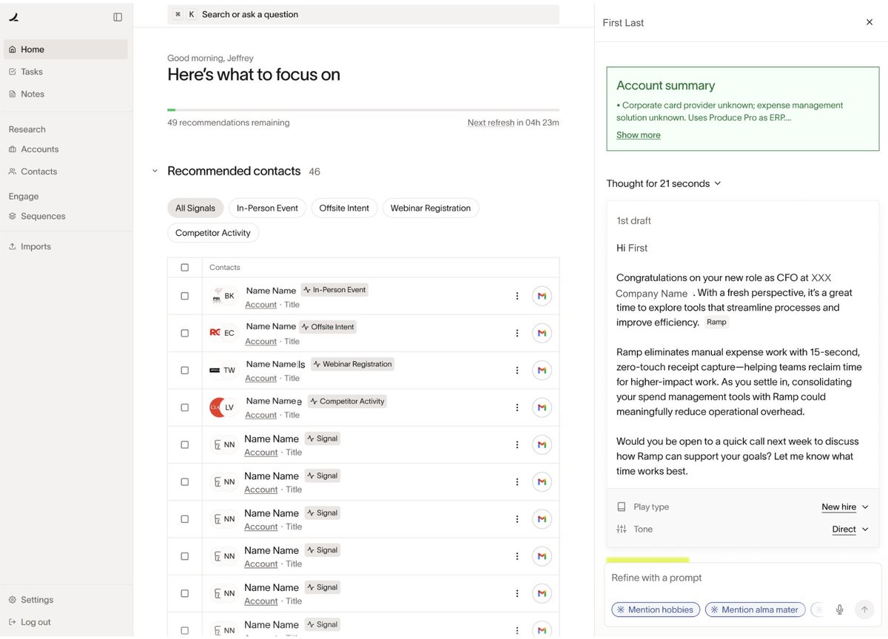Click the Ramp source tag in the draft
This screenshot has width=888, height=639.
coord(716,322)
